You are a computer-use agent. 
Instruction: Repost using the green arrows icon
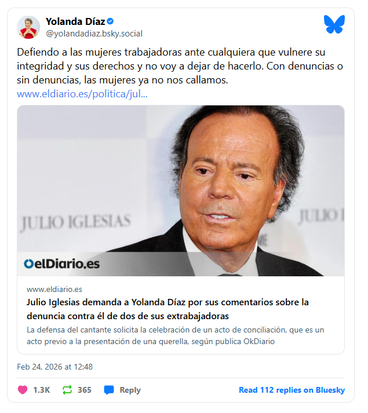67,390
